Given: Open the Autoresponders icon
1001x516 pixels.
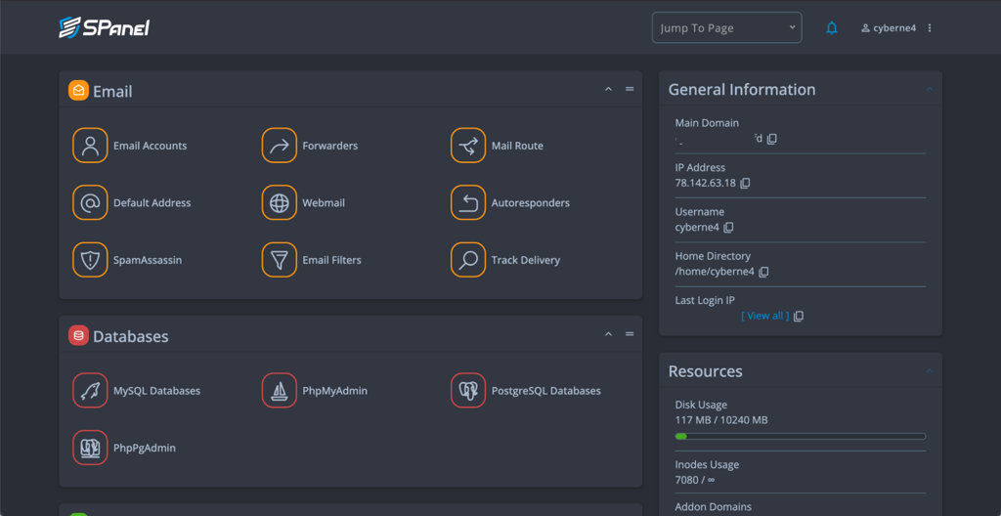Looking at the screenshot, I should 468,203.
